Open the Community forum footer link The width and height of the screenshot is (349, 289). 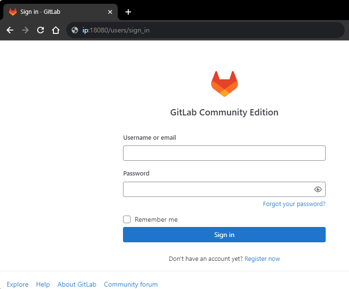point(131,284)
